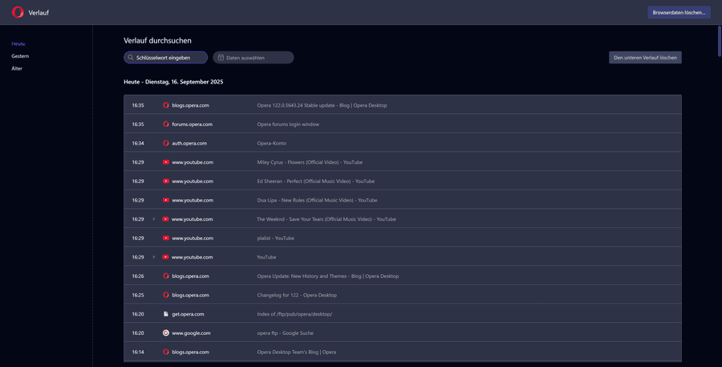The height and width of the screenshot is (367, 722).
Task: Open the Opera-Konto history entry
Action: click(272, 143)
